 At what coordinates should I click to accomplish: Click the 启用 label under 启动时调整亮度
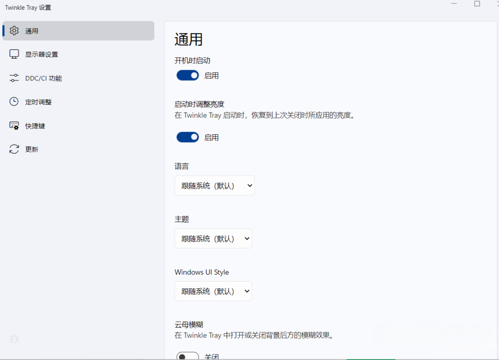tap(211, 138)
